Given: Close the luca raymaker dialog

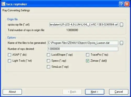Looking at the screenshot, I should click(127, 4).
